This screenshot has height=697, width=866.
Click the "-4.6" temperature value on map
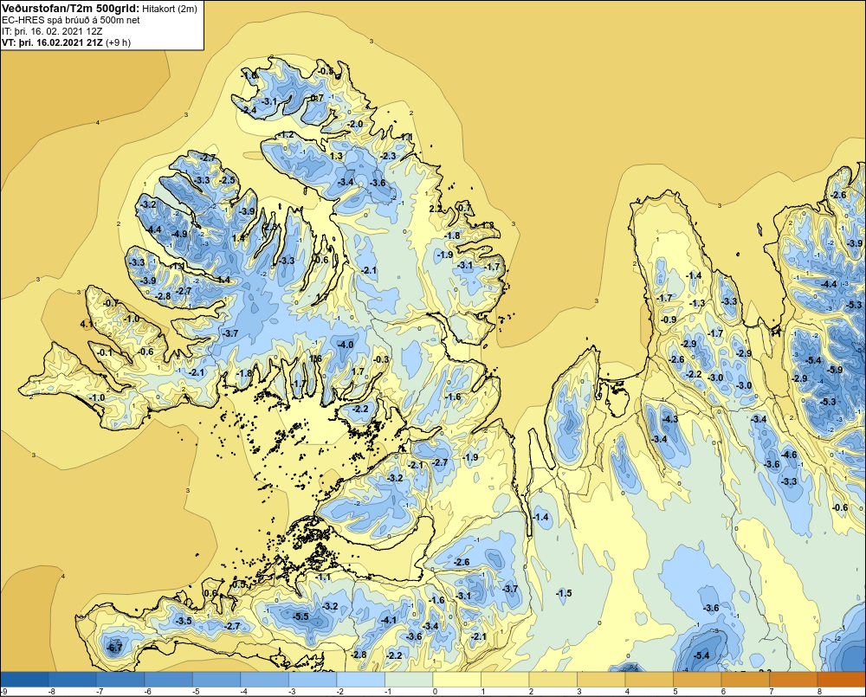click(x=790, y=455)
